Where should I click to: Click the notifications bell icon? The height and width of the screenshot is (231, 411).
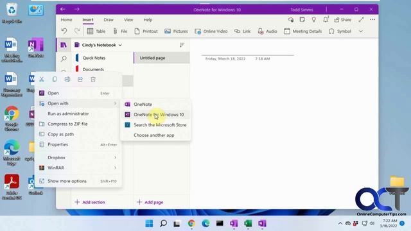coord(326,19)
